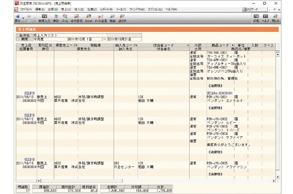Click product code TEA-APP-0001
The image size is (293, 194).
pos(217,60)
